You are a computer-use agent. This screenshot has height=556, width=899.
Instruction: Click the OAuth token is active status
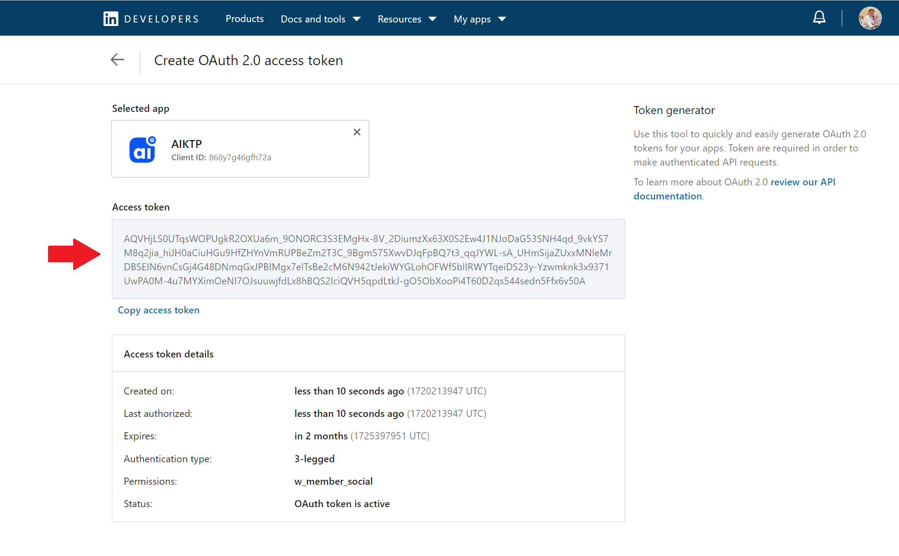pos(342,504)
